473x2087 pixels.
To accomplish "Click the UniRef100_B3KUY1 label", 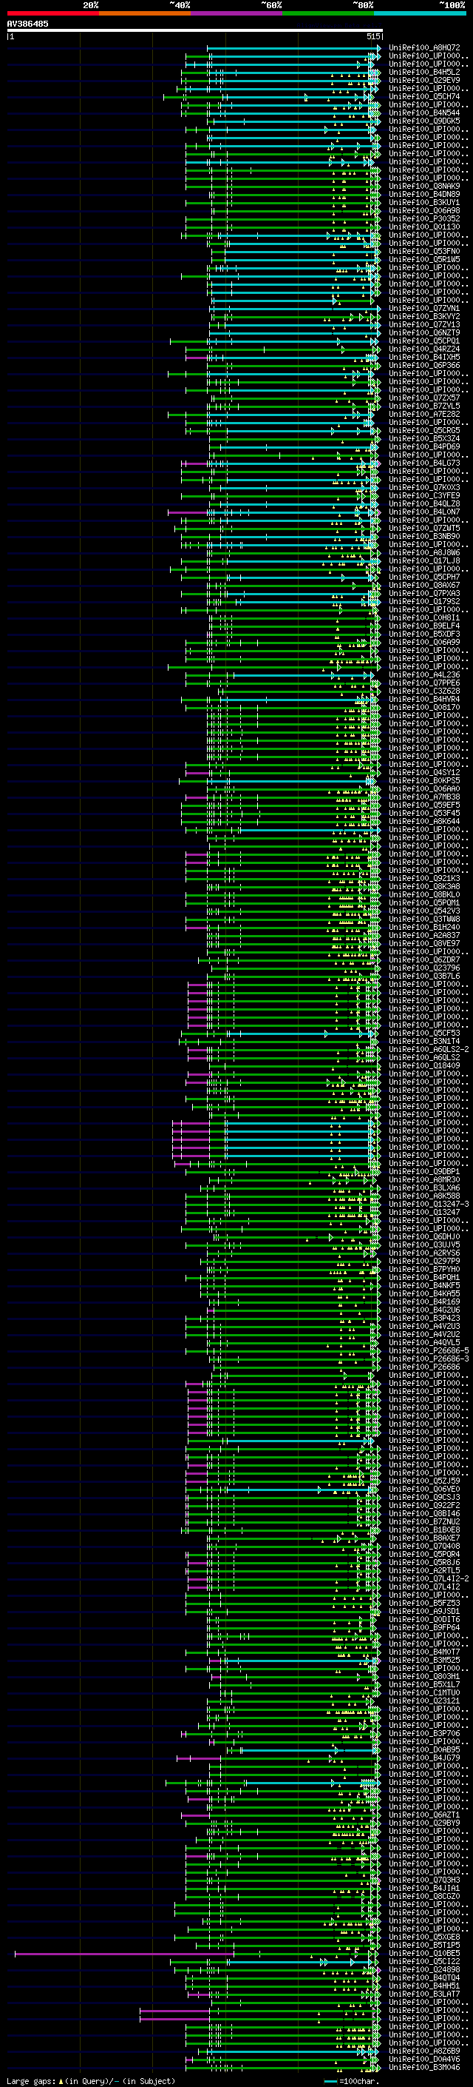I will [x=424, y=201].
